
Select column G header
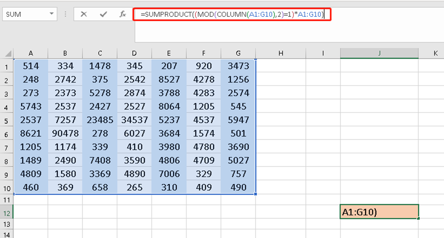pos(238,53)
